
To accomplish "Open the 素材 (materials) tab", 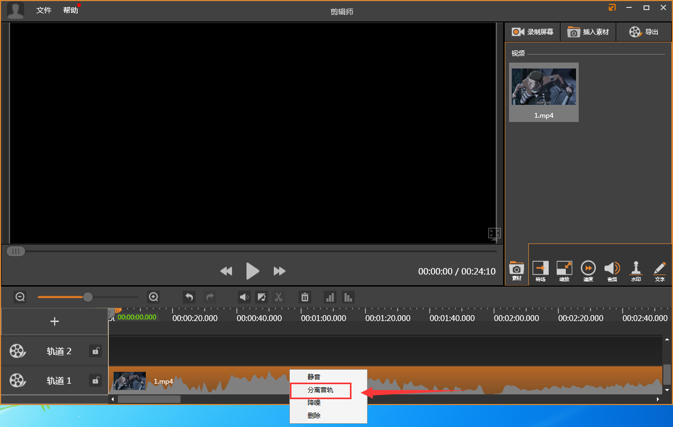I will click(517, 271).
